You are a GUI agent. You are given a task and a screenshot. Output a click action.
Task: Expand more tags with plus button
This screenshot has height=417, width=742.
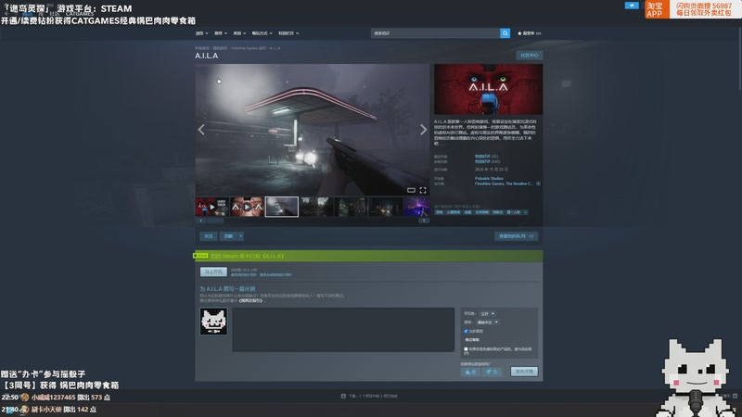[x=525, y=212]
